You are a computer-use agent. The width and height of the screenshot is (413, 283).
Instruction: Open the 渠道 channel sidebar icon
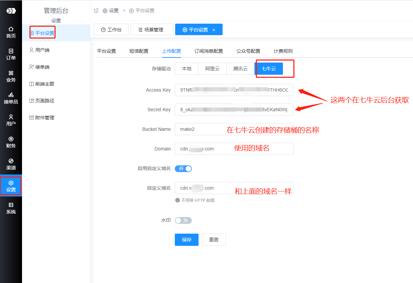tap(11, 164)
